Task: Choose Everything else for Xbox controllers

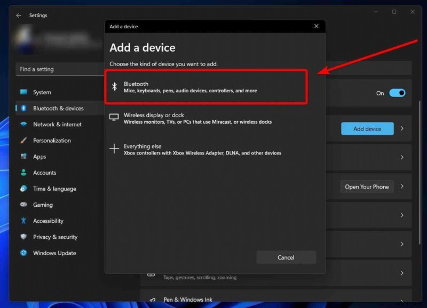Action: [208, 149]
